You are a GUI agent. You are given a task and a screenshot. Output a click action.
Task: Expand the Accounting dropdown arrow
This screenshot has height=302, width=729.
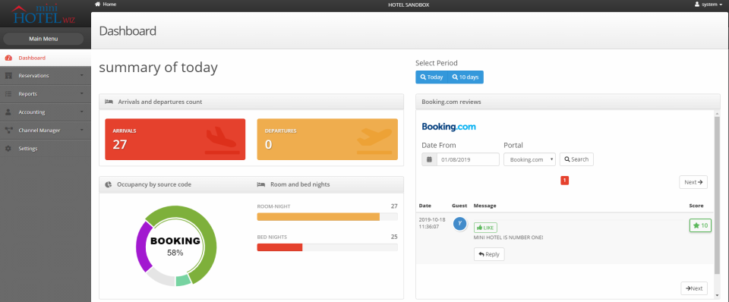[82, 112]
